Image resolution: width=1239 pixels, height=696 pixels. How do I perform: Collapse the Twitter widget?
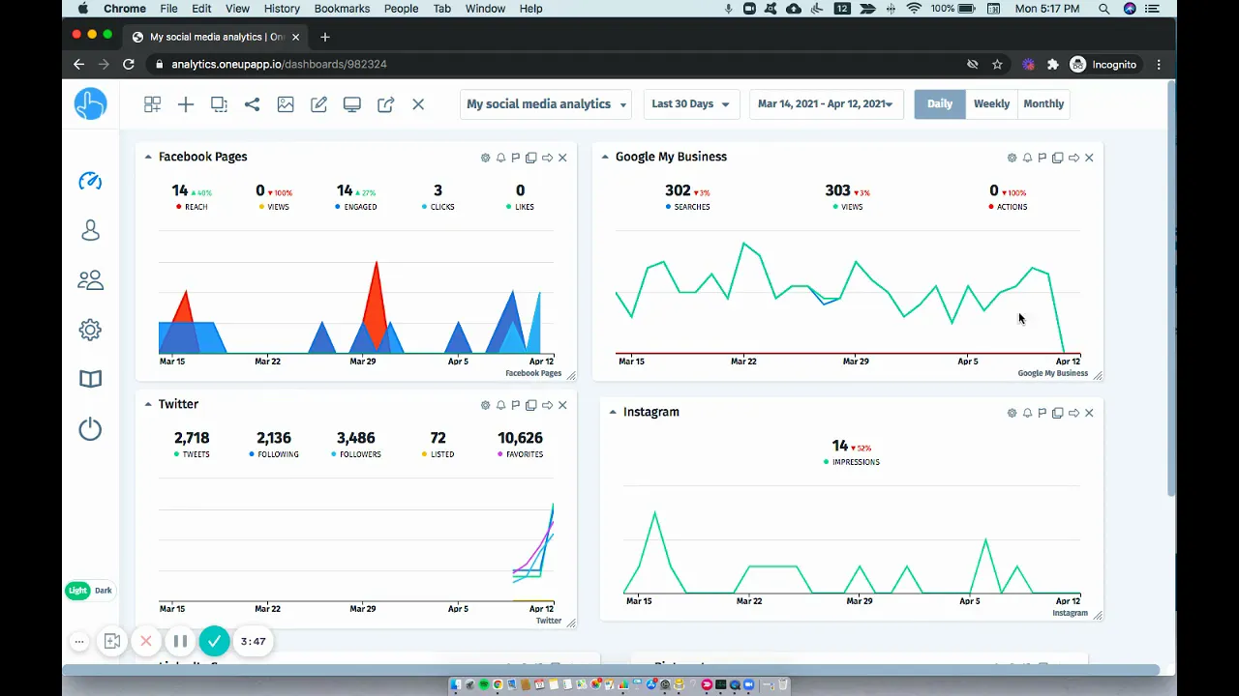(x=148, y=404)
